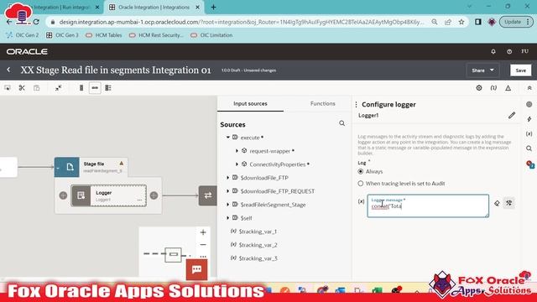Collapse the execute source node

227,138
